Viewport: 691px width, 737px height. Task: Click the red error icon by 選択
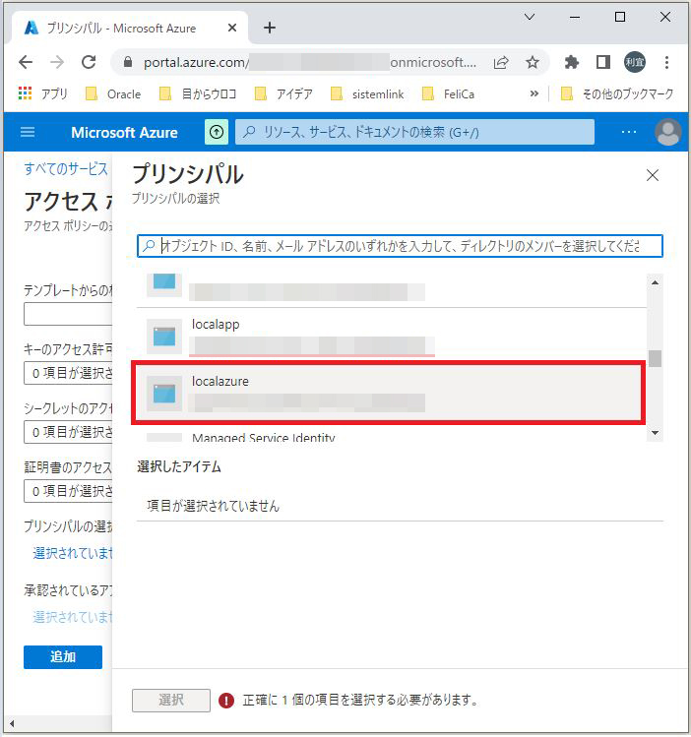tap(226, 701)
